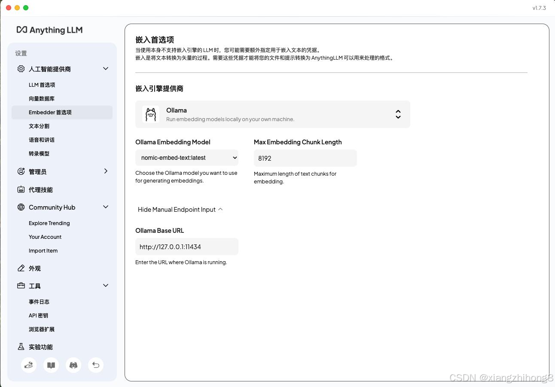Open the documentation book icon
This screenshot has height=387, width=555.
tap(51, 365)
